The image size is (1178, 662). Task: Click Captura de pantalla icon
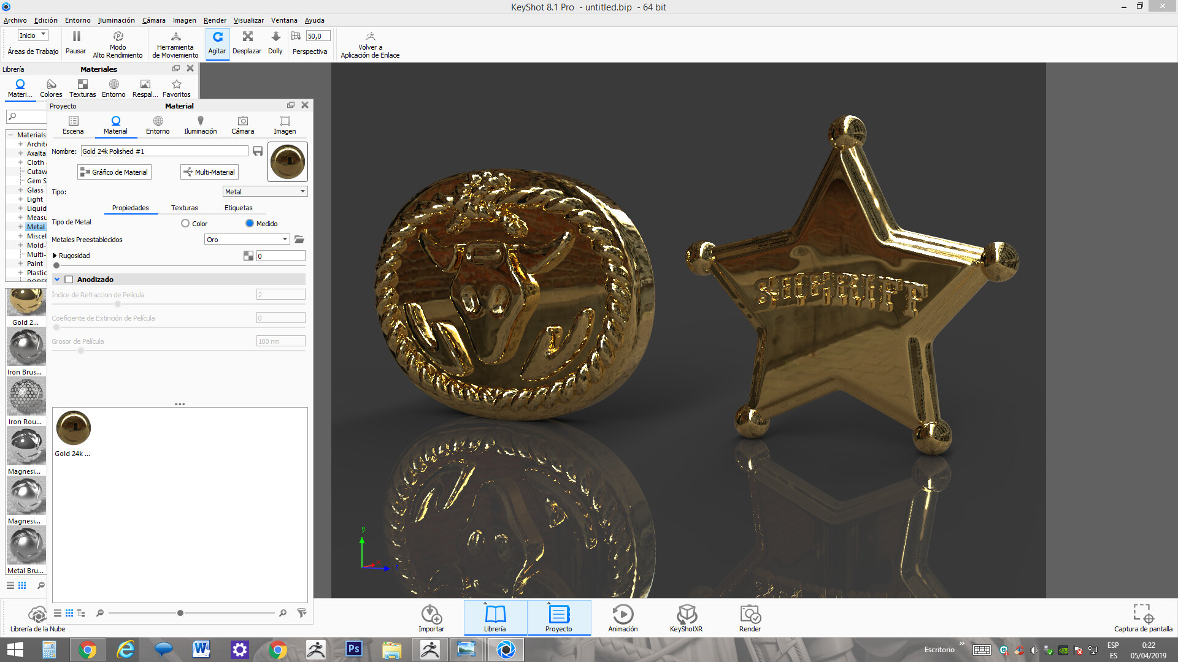[1143, 613]
